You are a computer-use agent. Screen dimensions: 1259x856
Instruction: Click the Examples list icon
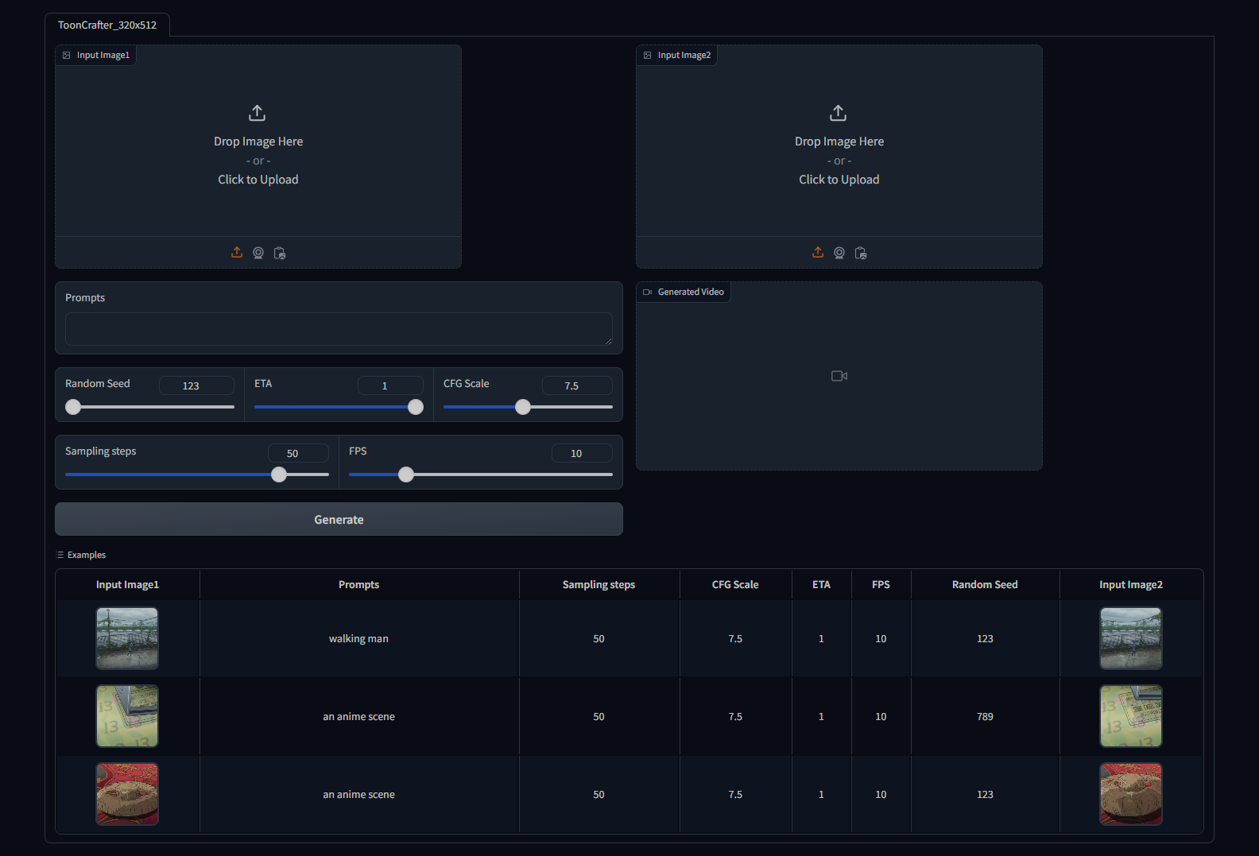click(x=60, y=555)
